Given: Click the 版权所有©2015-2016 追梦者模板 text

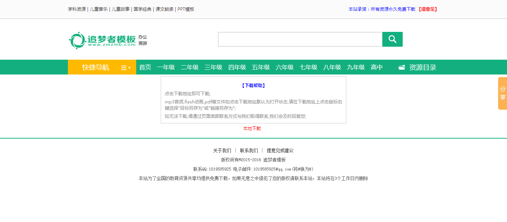Looking at the screenshot, I should coord(253,160).
